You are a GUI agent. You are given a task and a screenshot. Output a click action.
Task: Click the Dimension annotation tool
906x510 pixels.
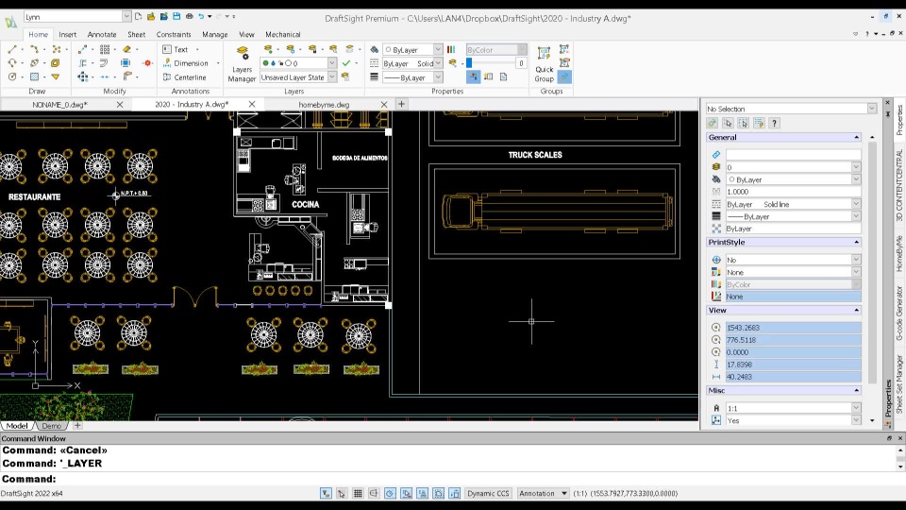click(x=186, y=63)
